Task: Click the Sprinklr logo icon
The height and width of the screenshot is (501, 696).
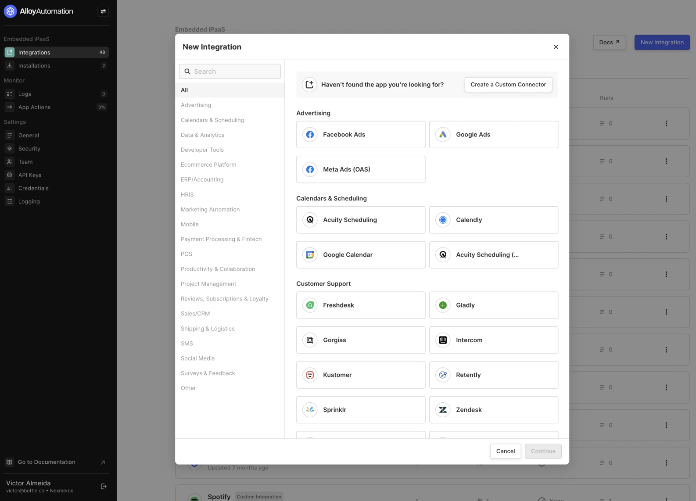Action: 310,410
